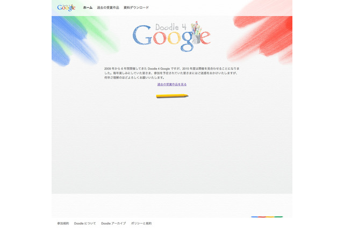Click the yellow crayon graphic
The width and height of the screenshot is (344, 229).
(x=172, y=96)
